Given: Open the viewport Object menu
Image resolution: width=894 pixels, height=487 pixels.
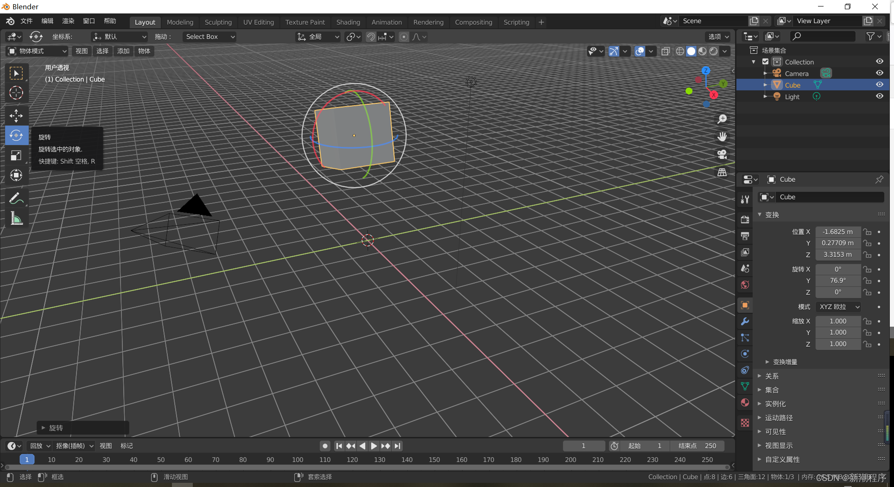Looking at the screenshot, I should 144,51.
